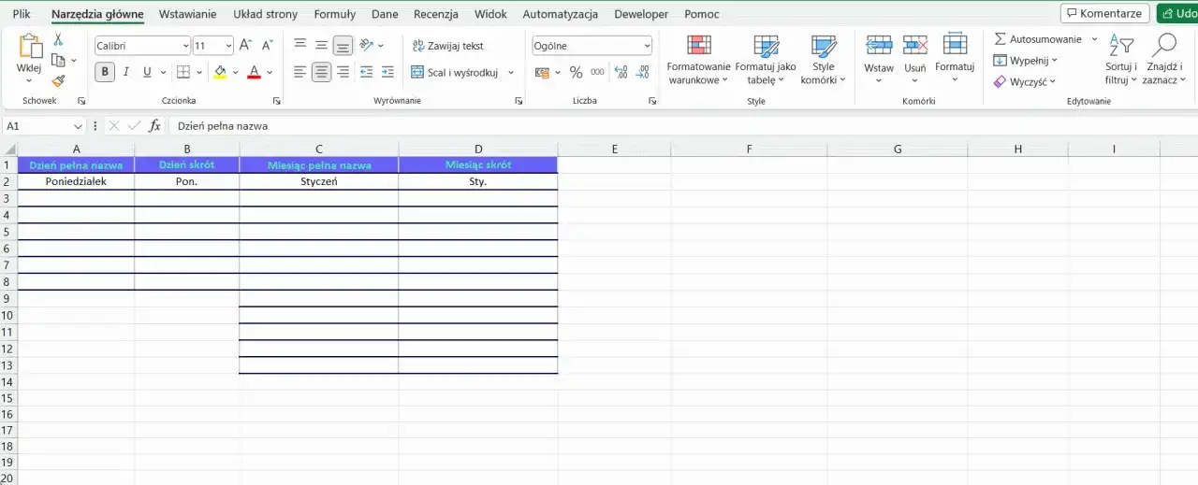Open the Calibri font name dropdown
Viewport: 1198px width, 485px height.
pyautogui.click(x=142, y=46)
